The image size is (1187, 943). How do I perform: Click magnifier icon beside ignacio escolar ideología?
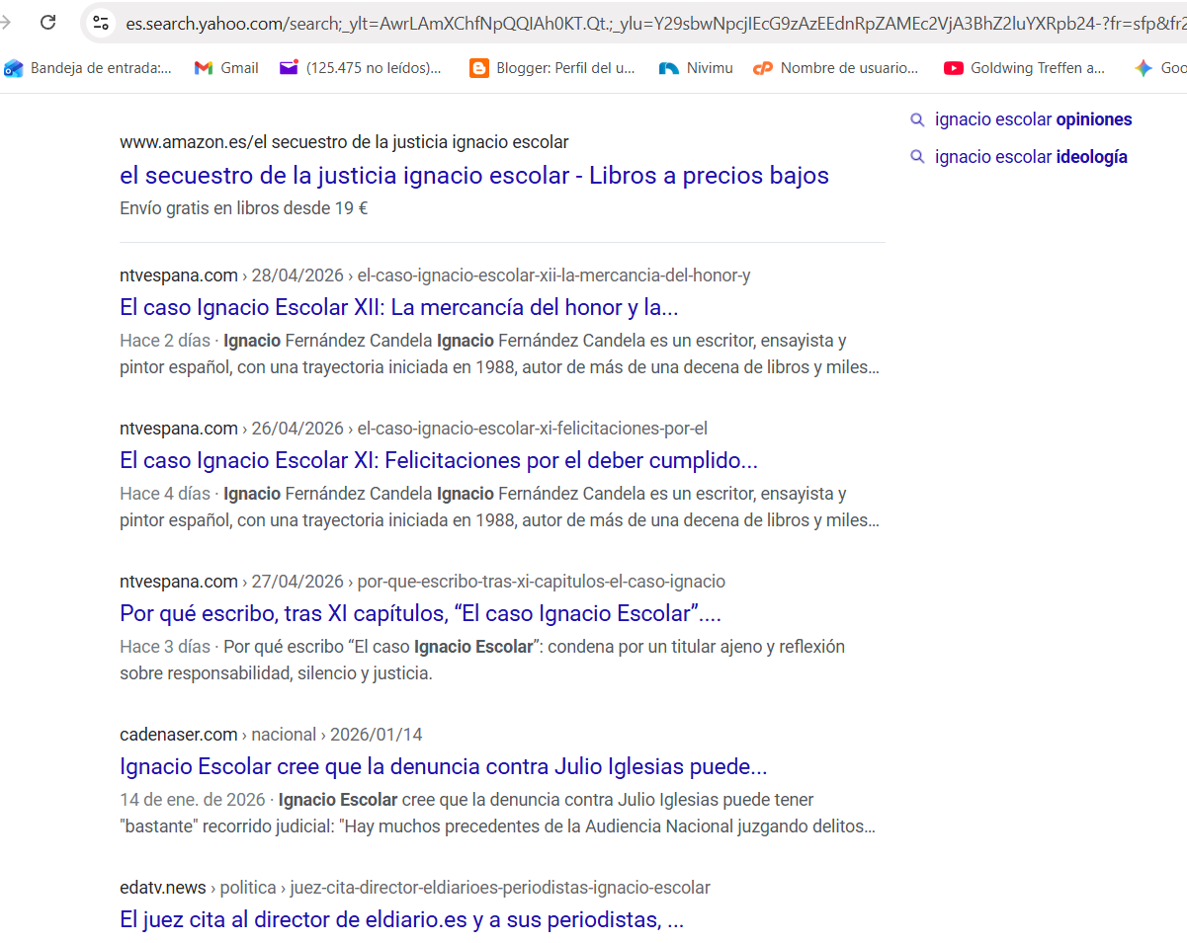pyautogui.click(x=917, y=157)
